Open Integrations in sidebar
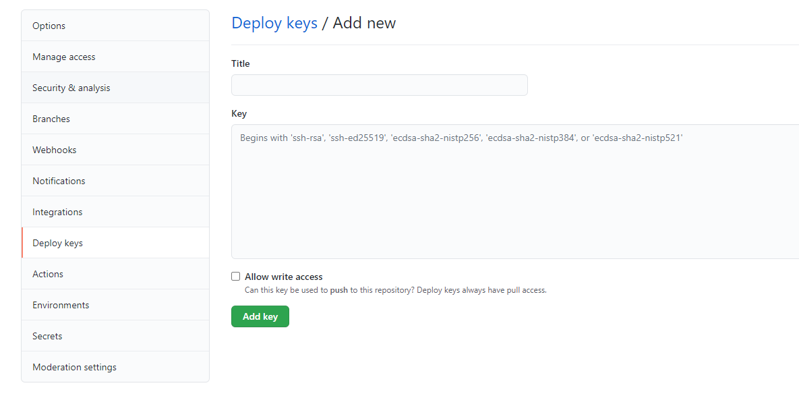The width and height of the screenshot is (799, 398). click(57, 212)
